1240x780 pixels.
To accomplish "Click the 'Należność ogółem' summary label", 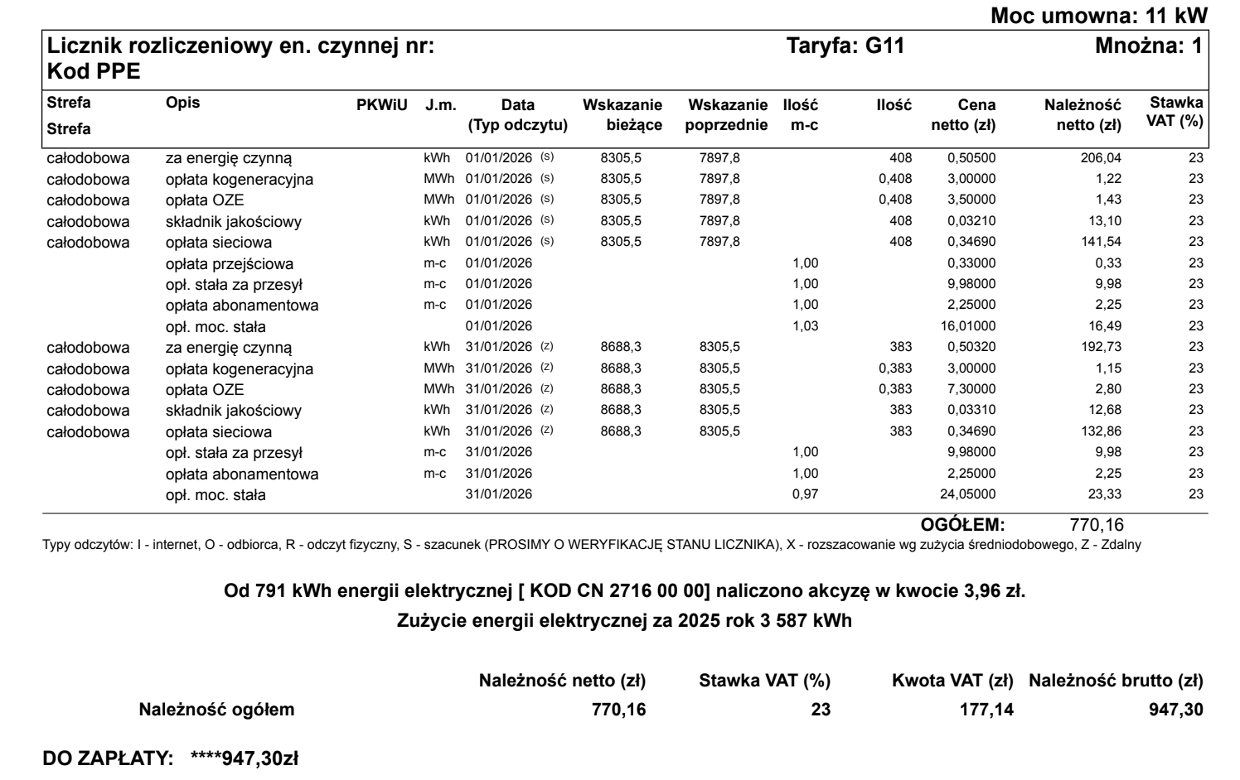I will (216, 709).
